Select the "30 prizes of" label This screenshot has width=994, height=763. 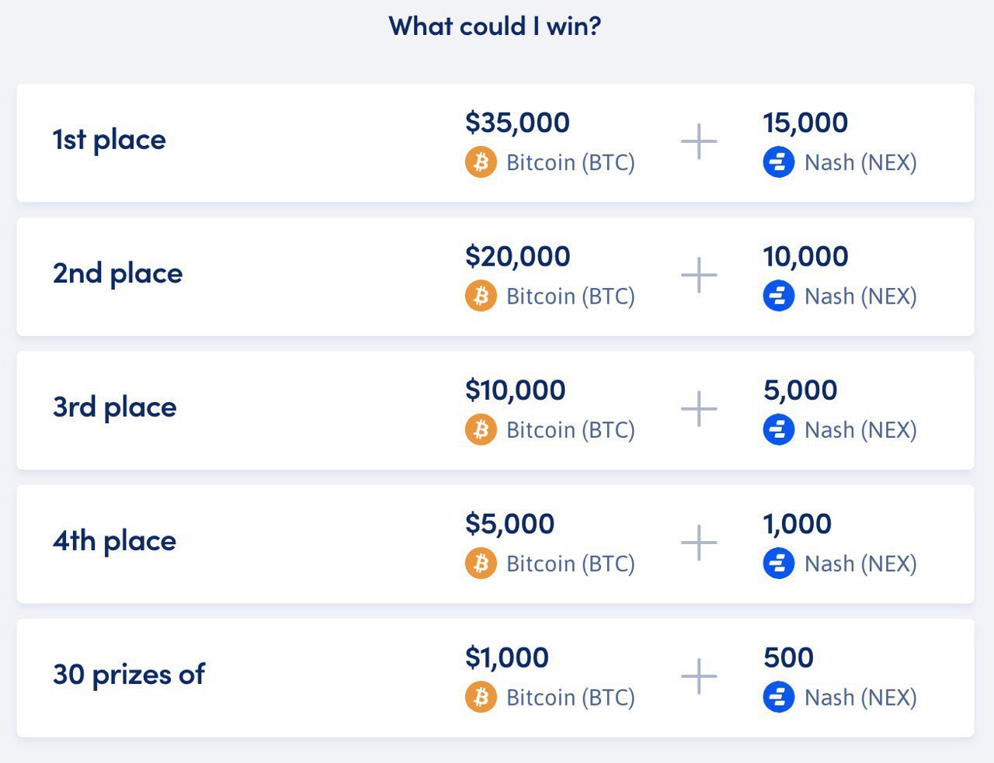point(128,675)
